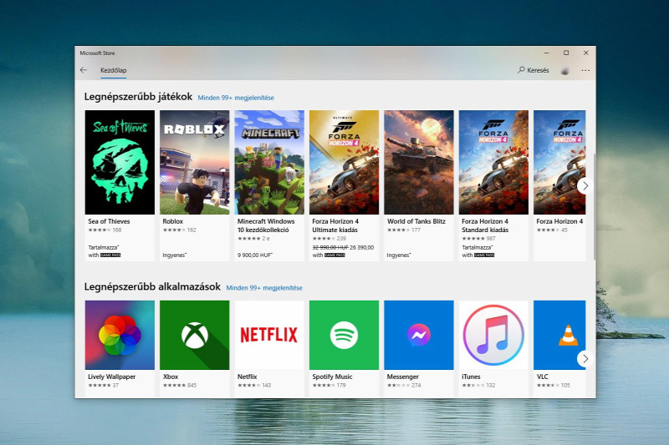Click Forza Standard star rating 987
This screenshot has width=669, height=445.
coord(478,239)
